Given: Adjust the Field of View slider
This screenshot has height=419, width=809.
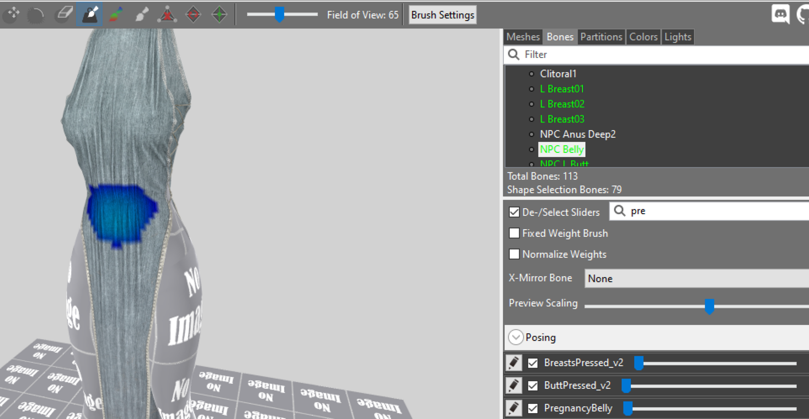Looking at the screenshot, I should click(x=279, y=14).
